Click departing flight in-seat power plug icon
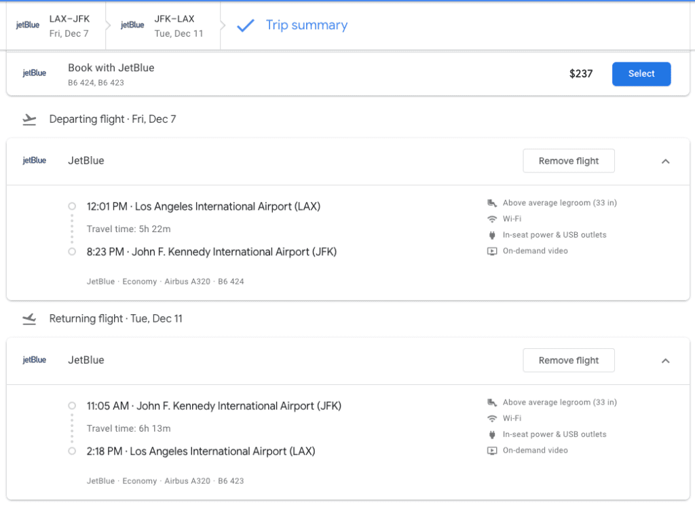The height and width of the screenshot is (507, 695). (x=492, y=235)
